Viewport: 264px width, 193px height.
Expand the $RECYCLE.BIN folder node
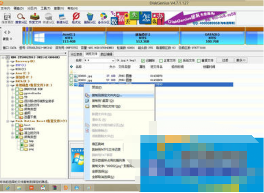click(12, 89)
